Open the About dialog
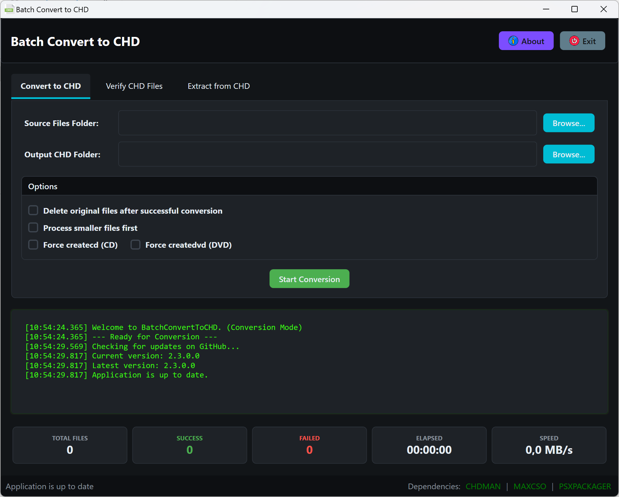 tap(526, 41)
